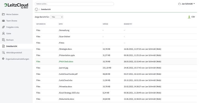Open /Strategie.docx file
Viewport: 199px width, 103px height.
click(x=65, y=49)
